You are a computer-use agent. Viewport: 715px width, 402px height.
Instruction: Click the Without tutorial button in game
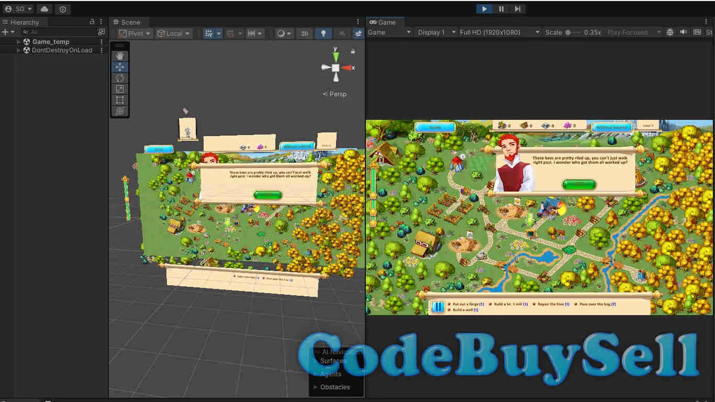pos(612,127)
